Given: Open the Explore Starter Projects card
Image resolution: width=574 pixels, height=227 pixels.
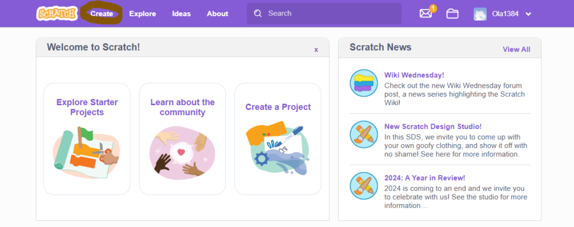Looking at the screenshot, I should 87,139.
